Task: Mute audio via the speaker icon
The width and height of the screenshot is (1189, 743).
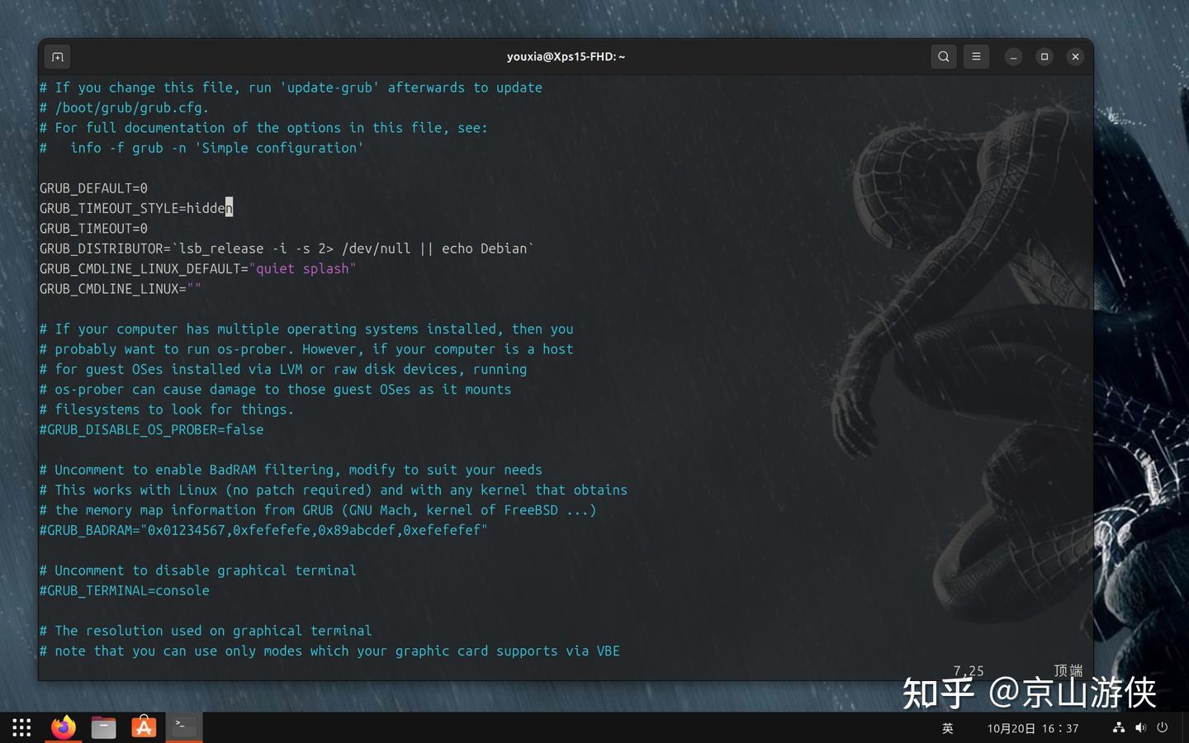Action: click(x=1141, y=729)
